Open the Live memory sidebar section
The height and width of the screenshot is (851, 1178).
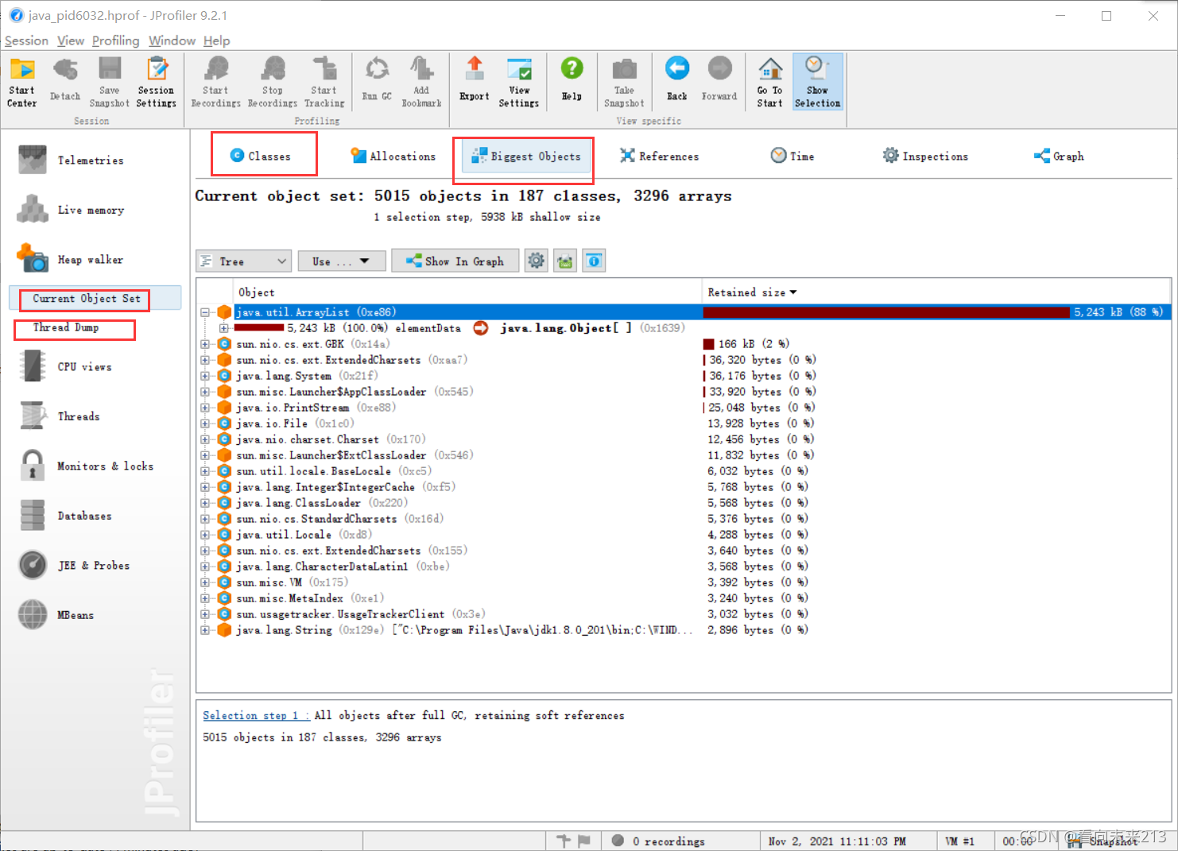click(x=72, y=210)
